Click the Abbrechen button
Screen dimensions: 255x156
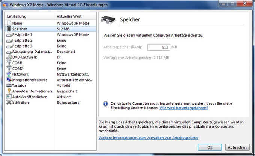pyautogui.click(x=237, y=147)
